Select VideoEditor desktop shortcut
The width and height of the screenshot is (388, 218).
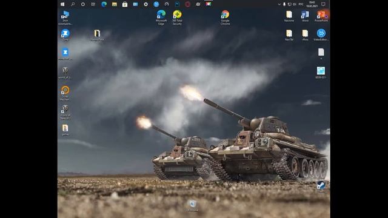point(321,35)
